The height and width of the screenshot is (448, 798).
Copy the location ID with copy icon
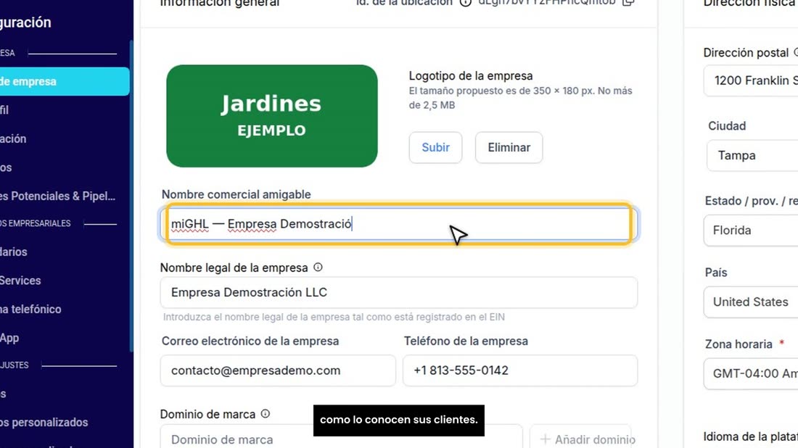pos(628,3)
